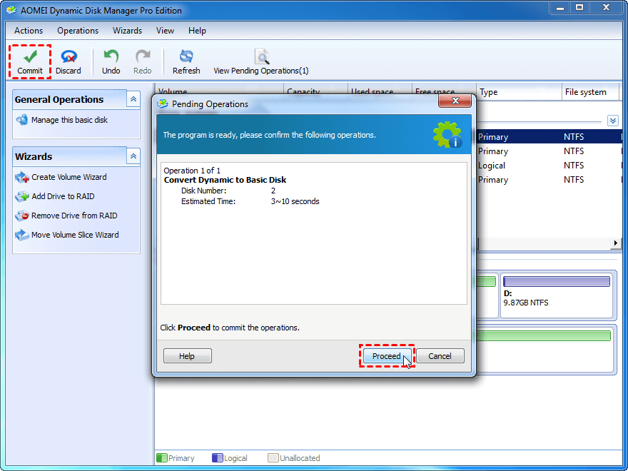This screenshot has height=471, width=628.
Task: Click the 'General Operations' panel heading
Action: (x=59, y=99)
